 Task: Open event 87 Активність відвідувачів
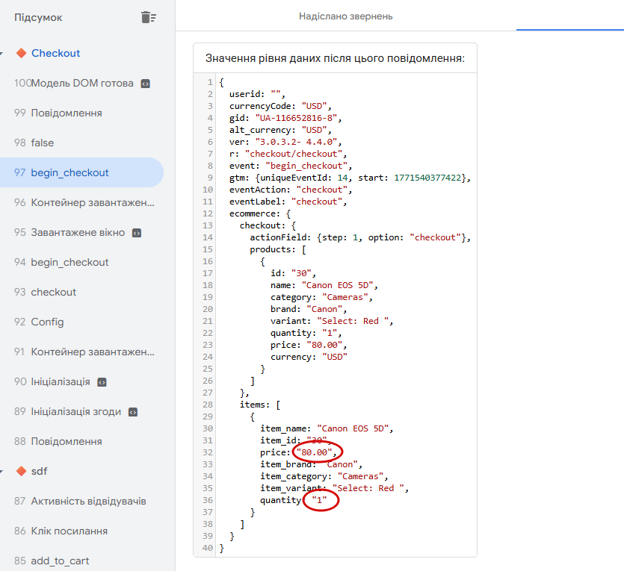pyautogui.click(x=88, y=501)
